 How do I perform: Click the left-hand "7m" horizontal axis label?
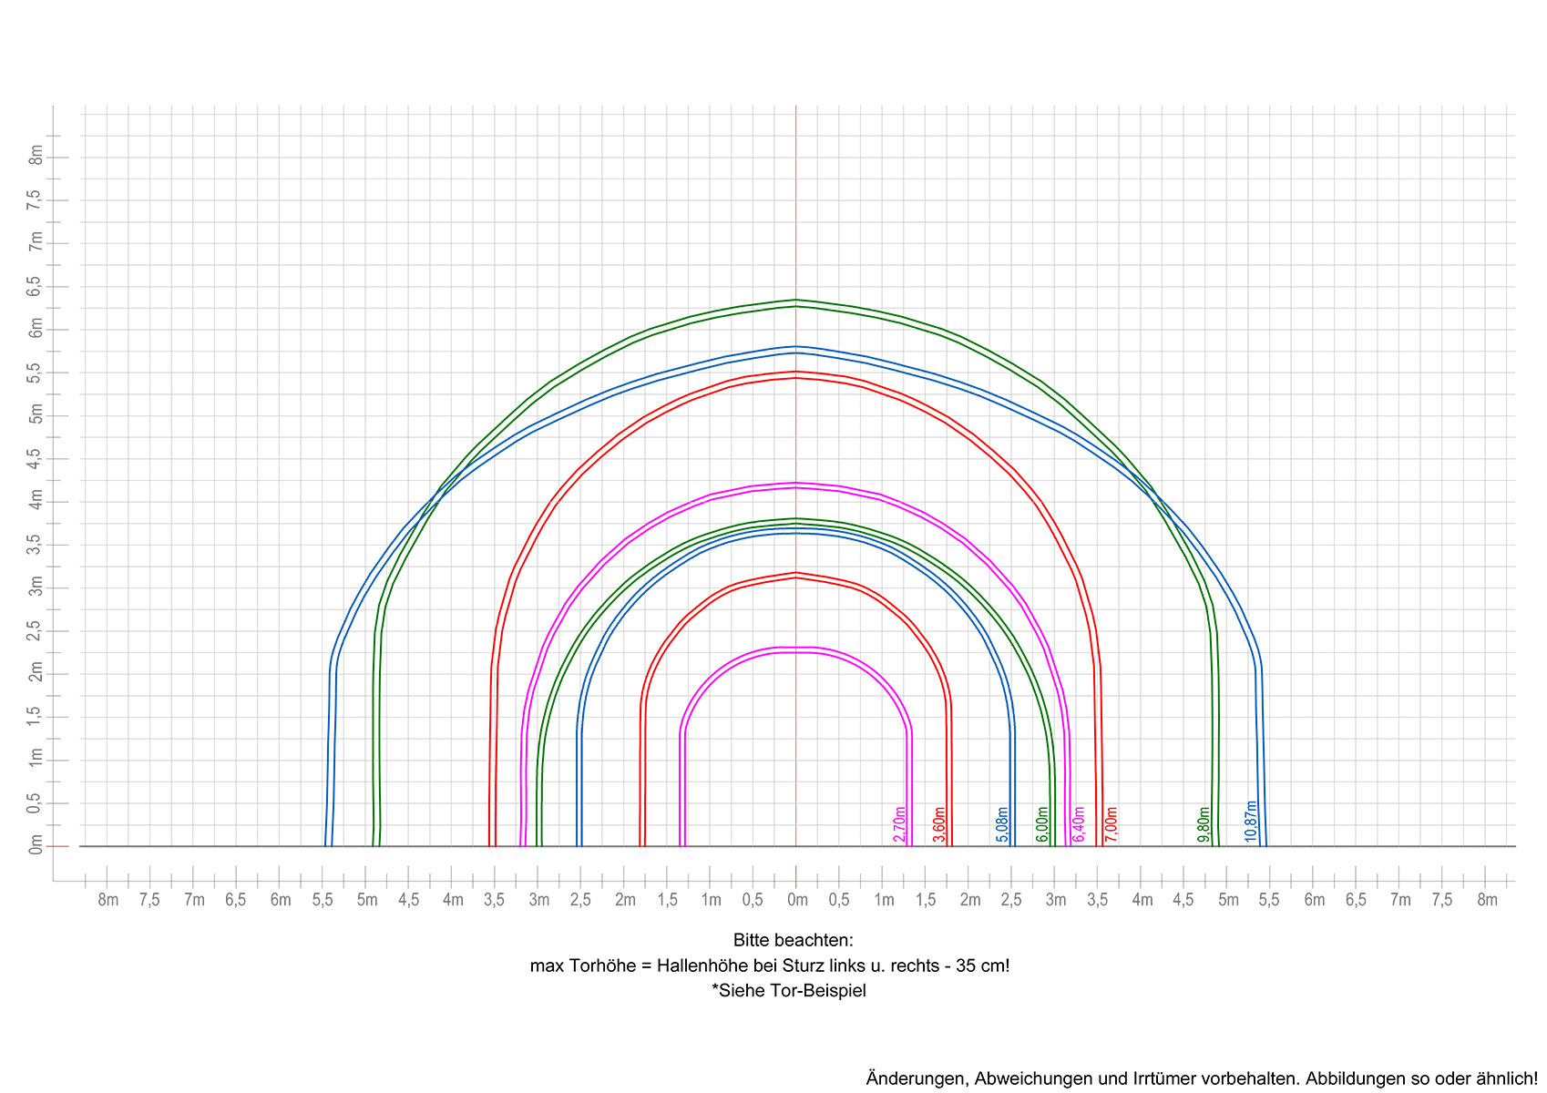tap(194, 900)
